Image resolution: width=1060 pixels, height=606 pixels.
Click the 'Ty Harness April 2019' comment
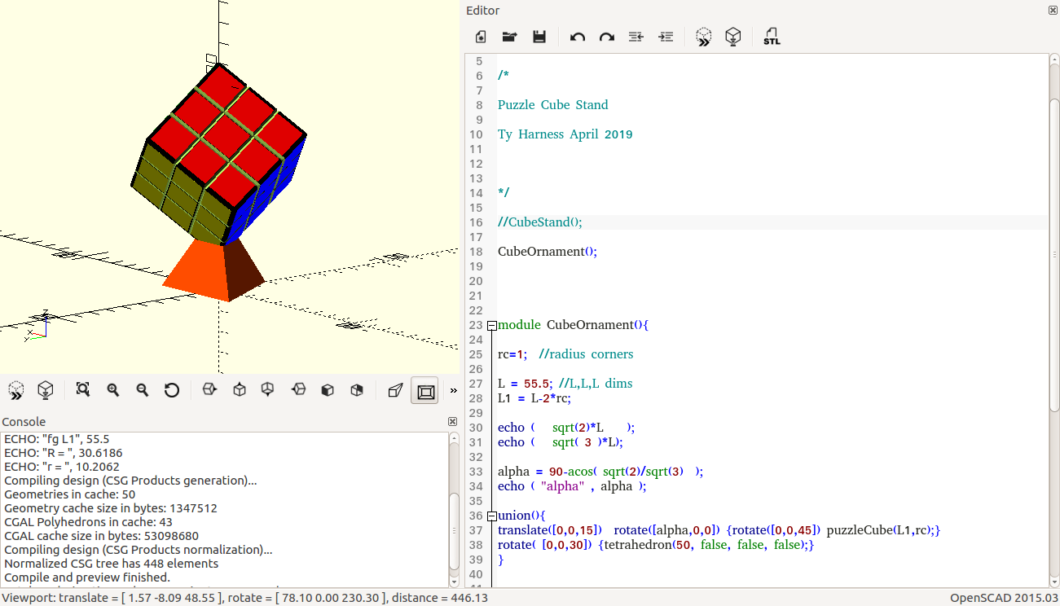565,134
